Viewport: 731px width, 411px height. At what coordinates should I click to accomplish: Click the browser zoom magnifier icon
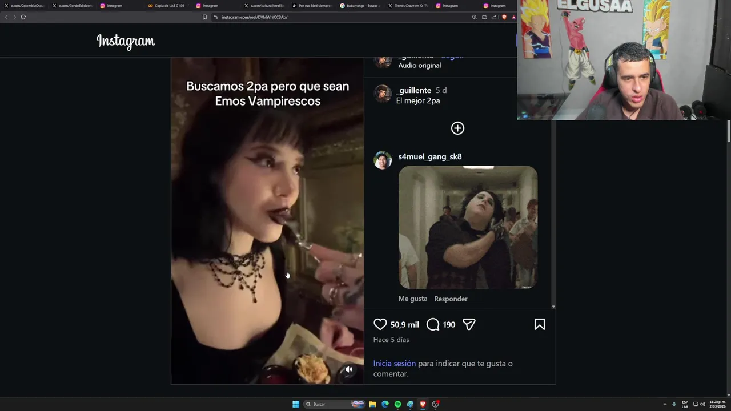[x=474, y=17]
